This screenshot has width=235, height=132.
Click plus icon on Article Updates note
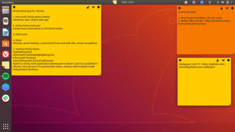232,8
